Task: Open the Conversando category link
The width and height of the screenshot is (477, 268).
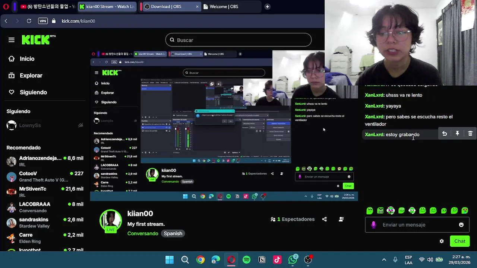Action: [143, 233]
